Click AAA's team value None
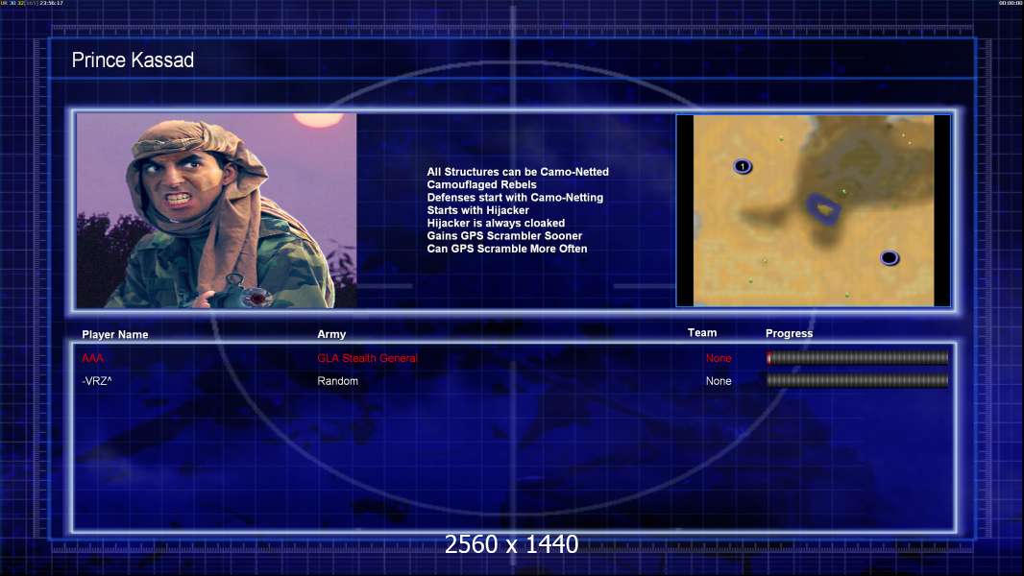The height and width of the screenshot is (576, 1024). point(719,358)
